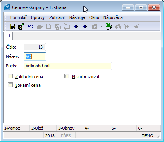Click the second binoculars icon
The height and width of the screenshot is (142, 164).
point(127,26)
